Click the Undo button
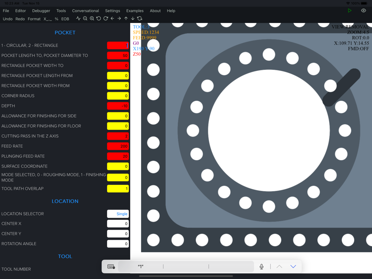This screenshot has width=372, height=279. click(7, 19)
